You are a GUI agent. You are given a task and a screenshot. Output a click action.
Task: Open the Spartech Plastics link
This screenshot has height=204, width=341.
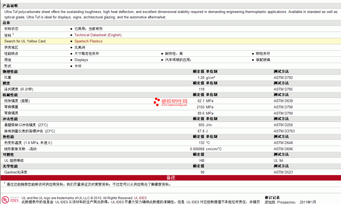coord(88,41)
